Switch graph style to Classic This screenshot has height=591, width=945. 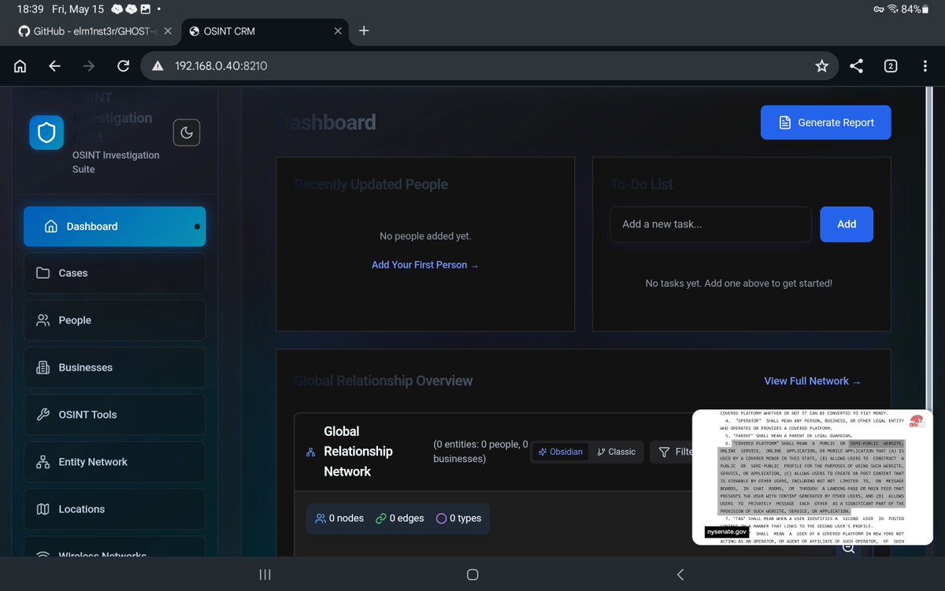(617, 452)
